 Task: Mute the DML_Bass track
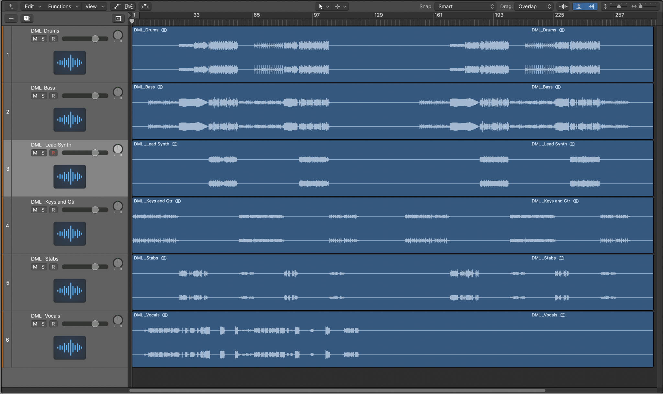(x=35, y=96)
